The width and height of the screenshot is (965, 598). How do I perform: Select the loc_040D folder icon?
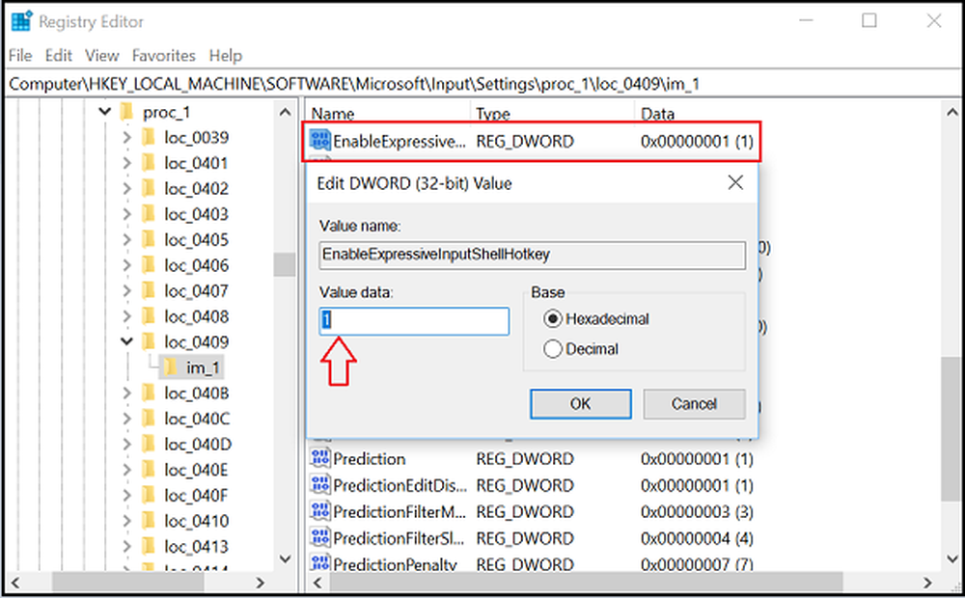point(149,444)
